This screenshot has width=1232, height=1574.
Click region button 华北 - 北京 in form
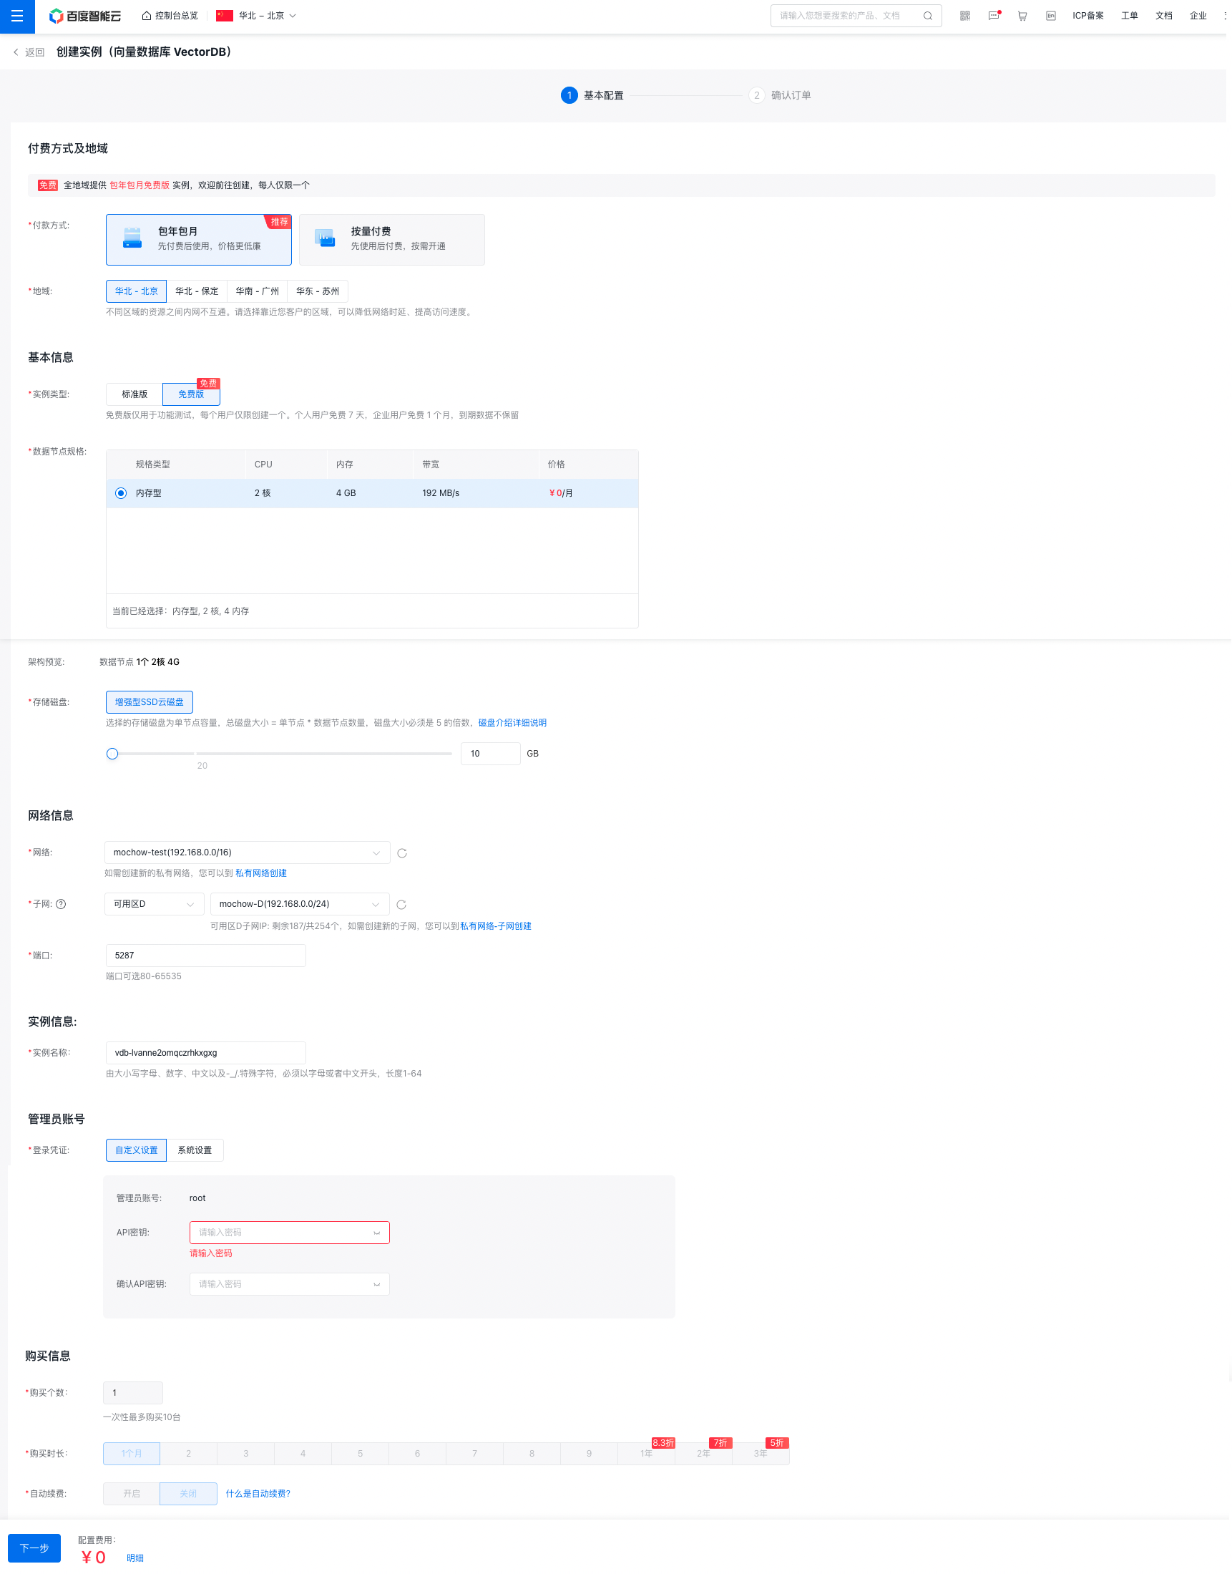137,291
